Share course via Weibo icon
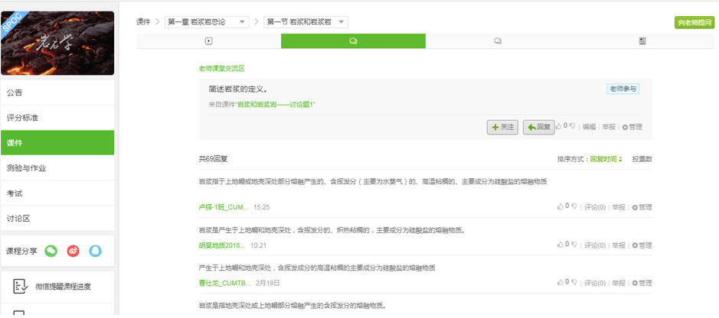 click(x=73, y=250)
